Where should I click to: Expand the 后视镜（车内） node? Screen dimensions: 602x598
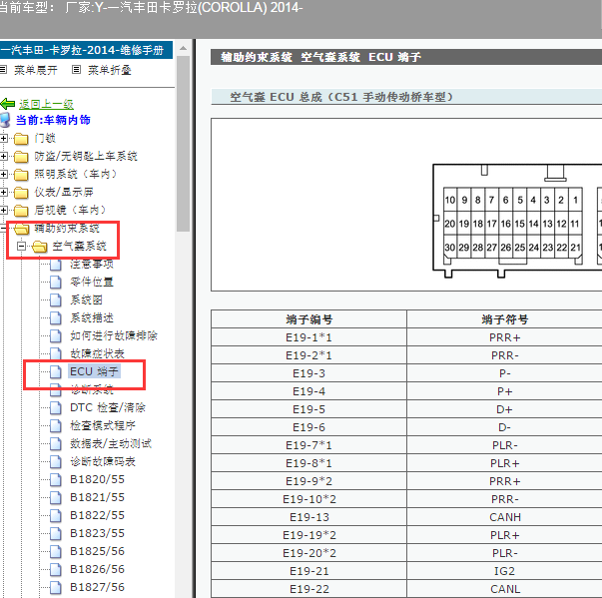[x=3, y=210]
